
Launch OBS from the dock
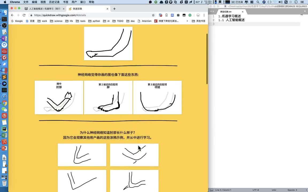pyautogui.click(x=4, y=26)
